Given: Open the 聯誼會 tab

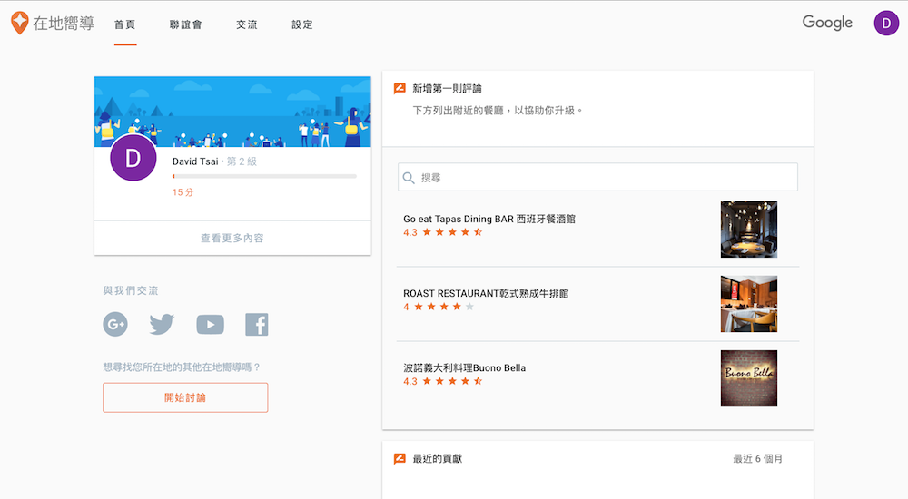Looking at the screenshot, I should pyautogui.click(x=185, y=24).
